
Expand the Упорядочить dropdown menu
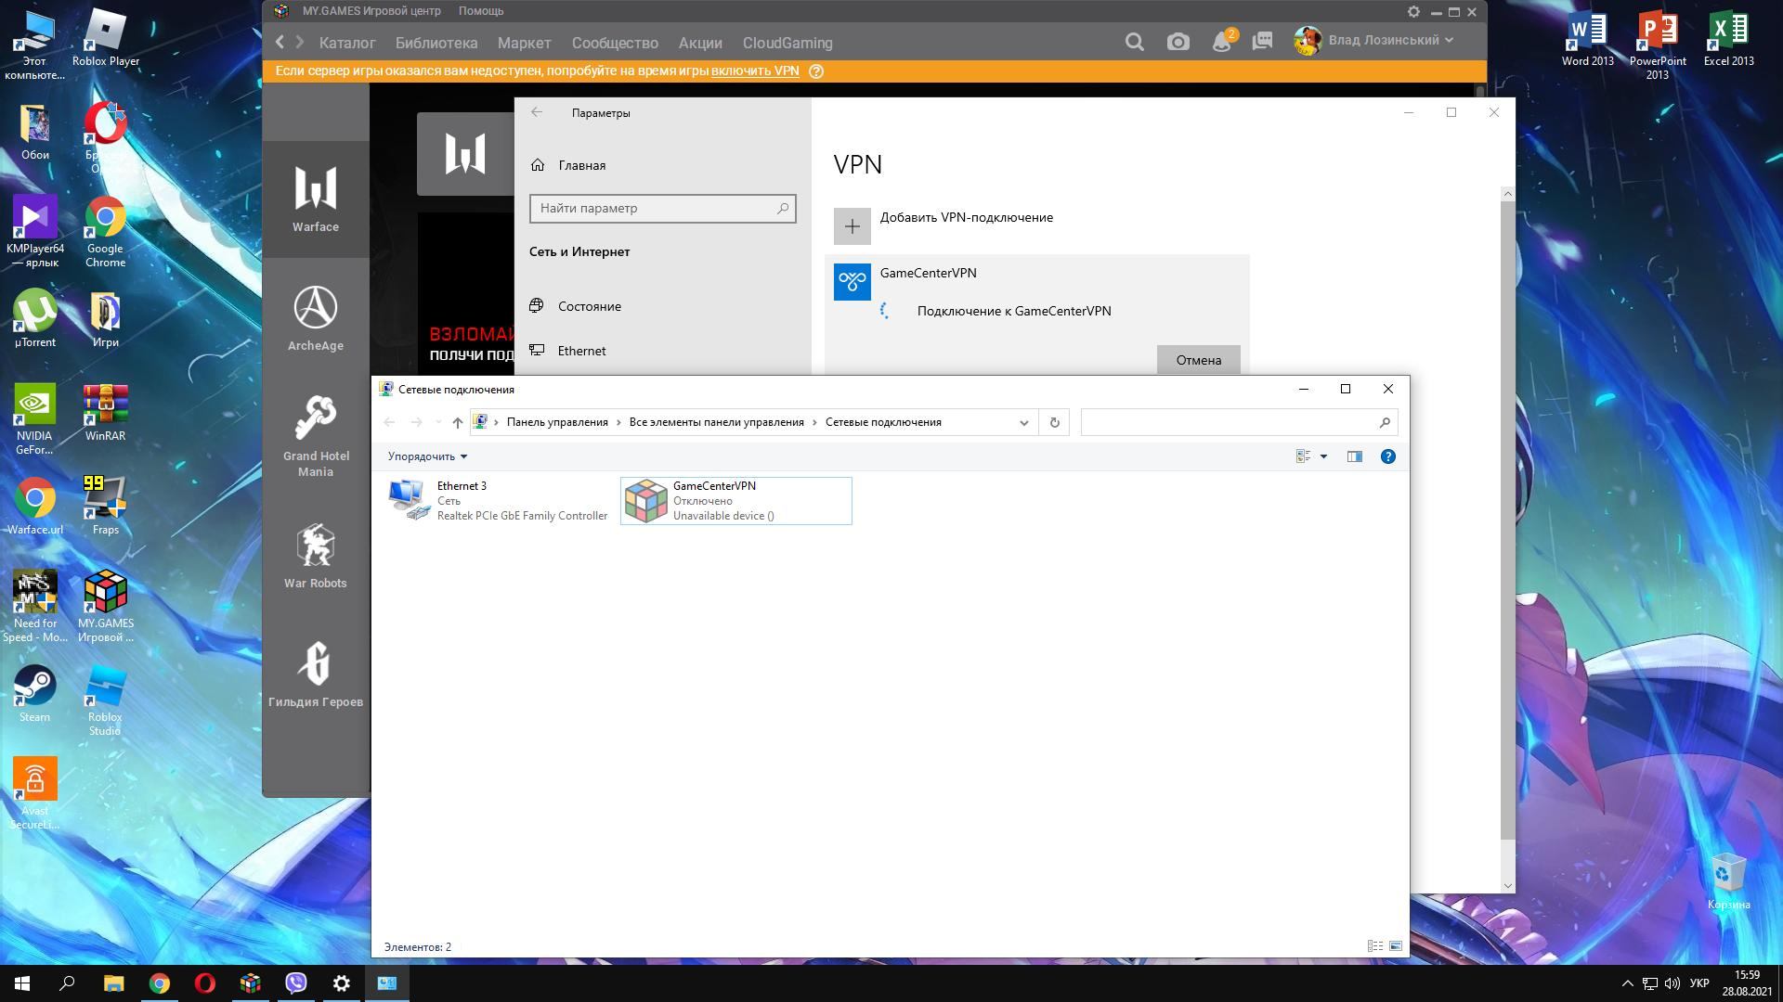[x=427, y=456]
